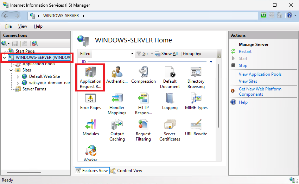Open the Filter dropdown arrow

[x=132, y=54]
